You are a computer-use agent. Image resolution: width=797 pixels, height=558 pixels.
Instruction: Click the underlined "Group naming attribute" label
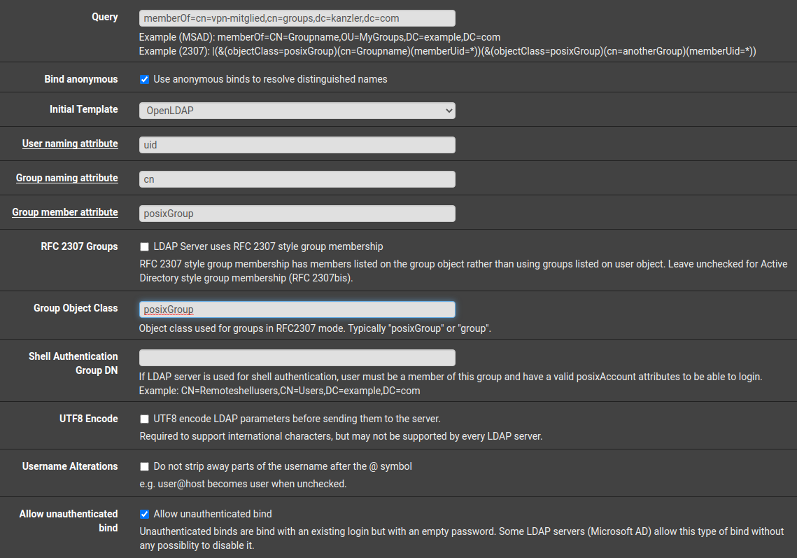pyautogui.click(x=66, y=178)
